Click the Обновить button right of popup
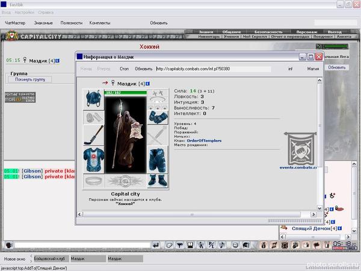The height and width of the screenshot is (271, 361). [336, 67]
